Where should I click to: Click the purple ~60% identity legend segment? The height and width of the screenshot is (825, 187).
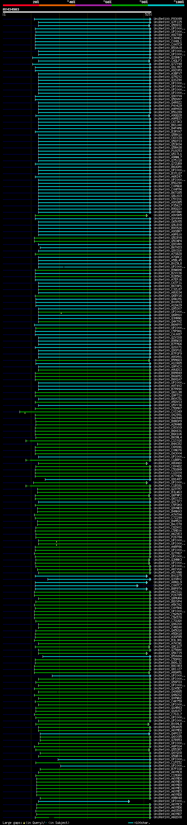coord(94,5)
